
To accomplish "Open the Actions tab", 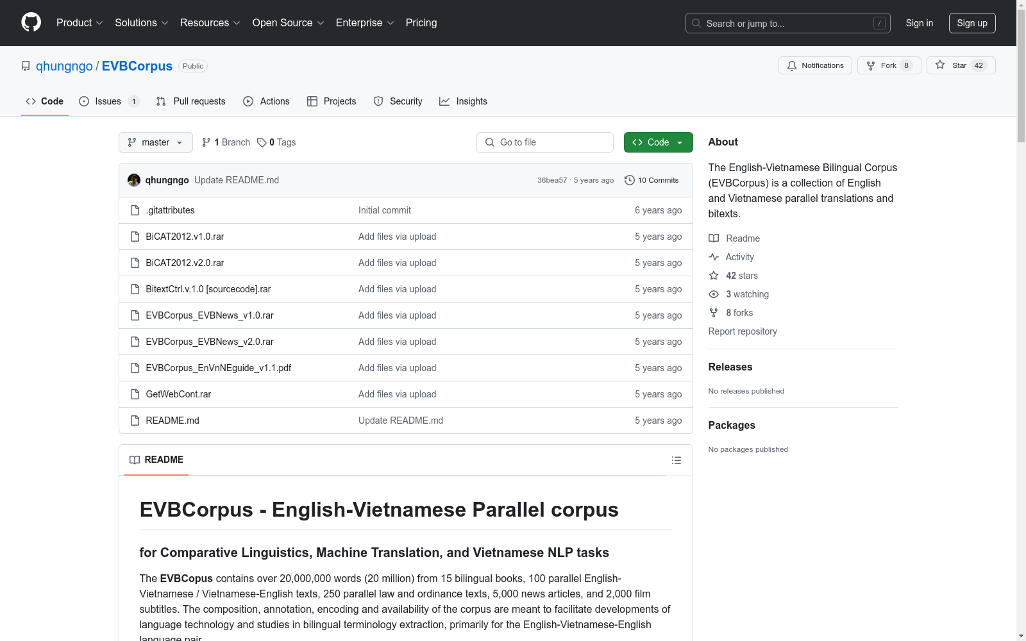I will (x=266, y=101).
